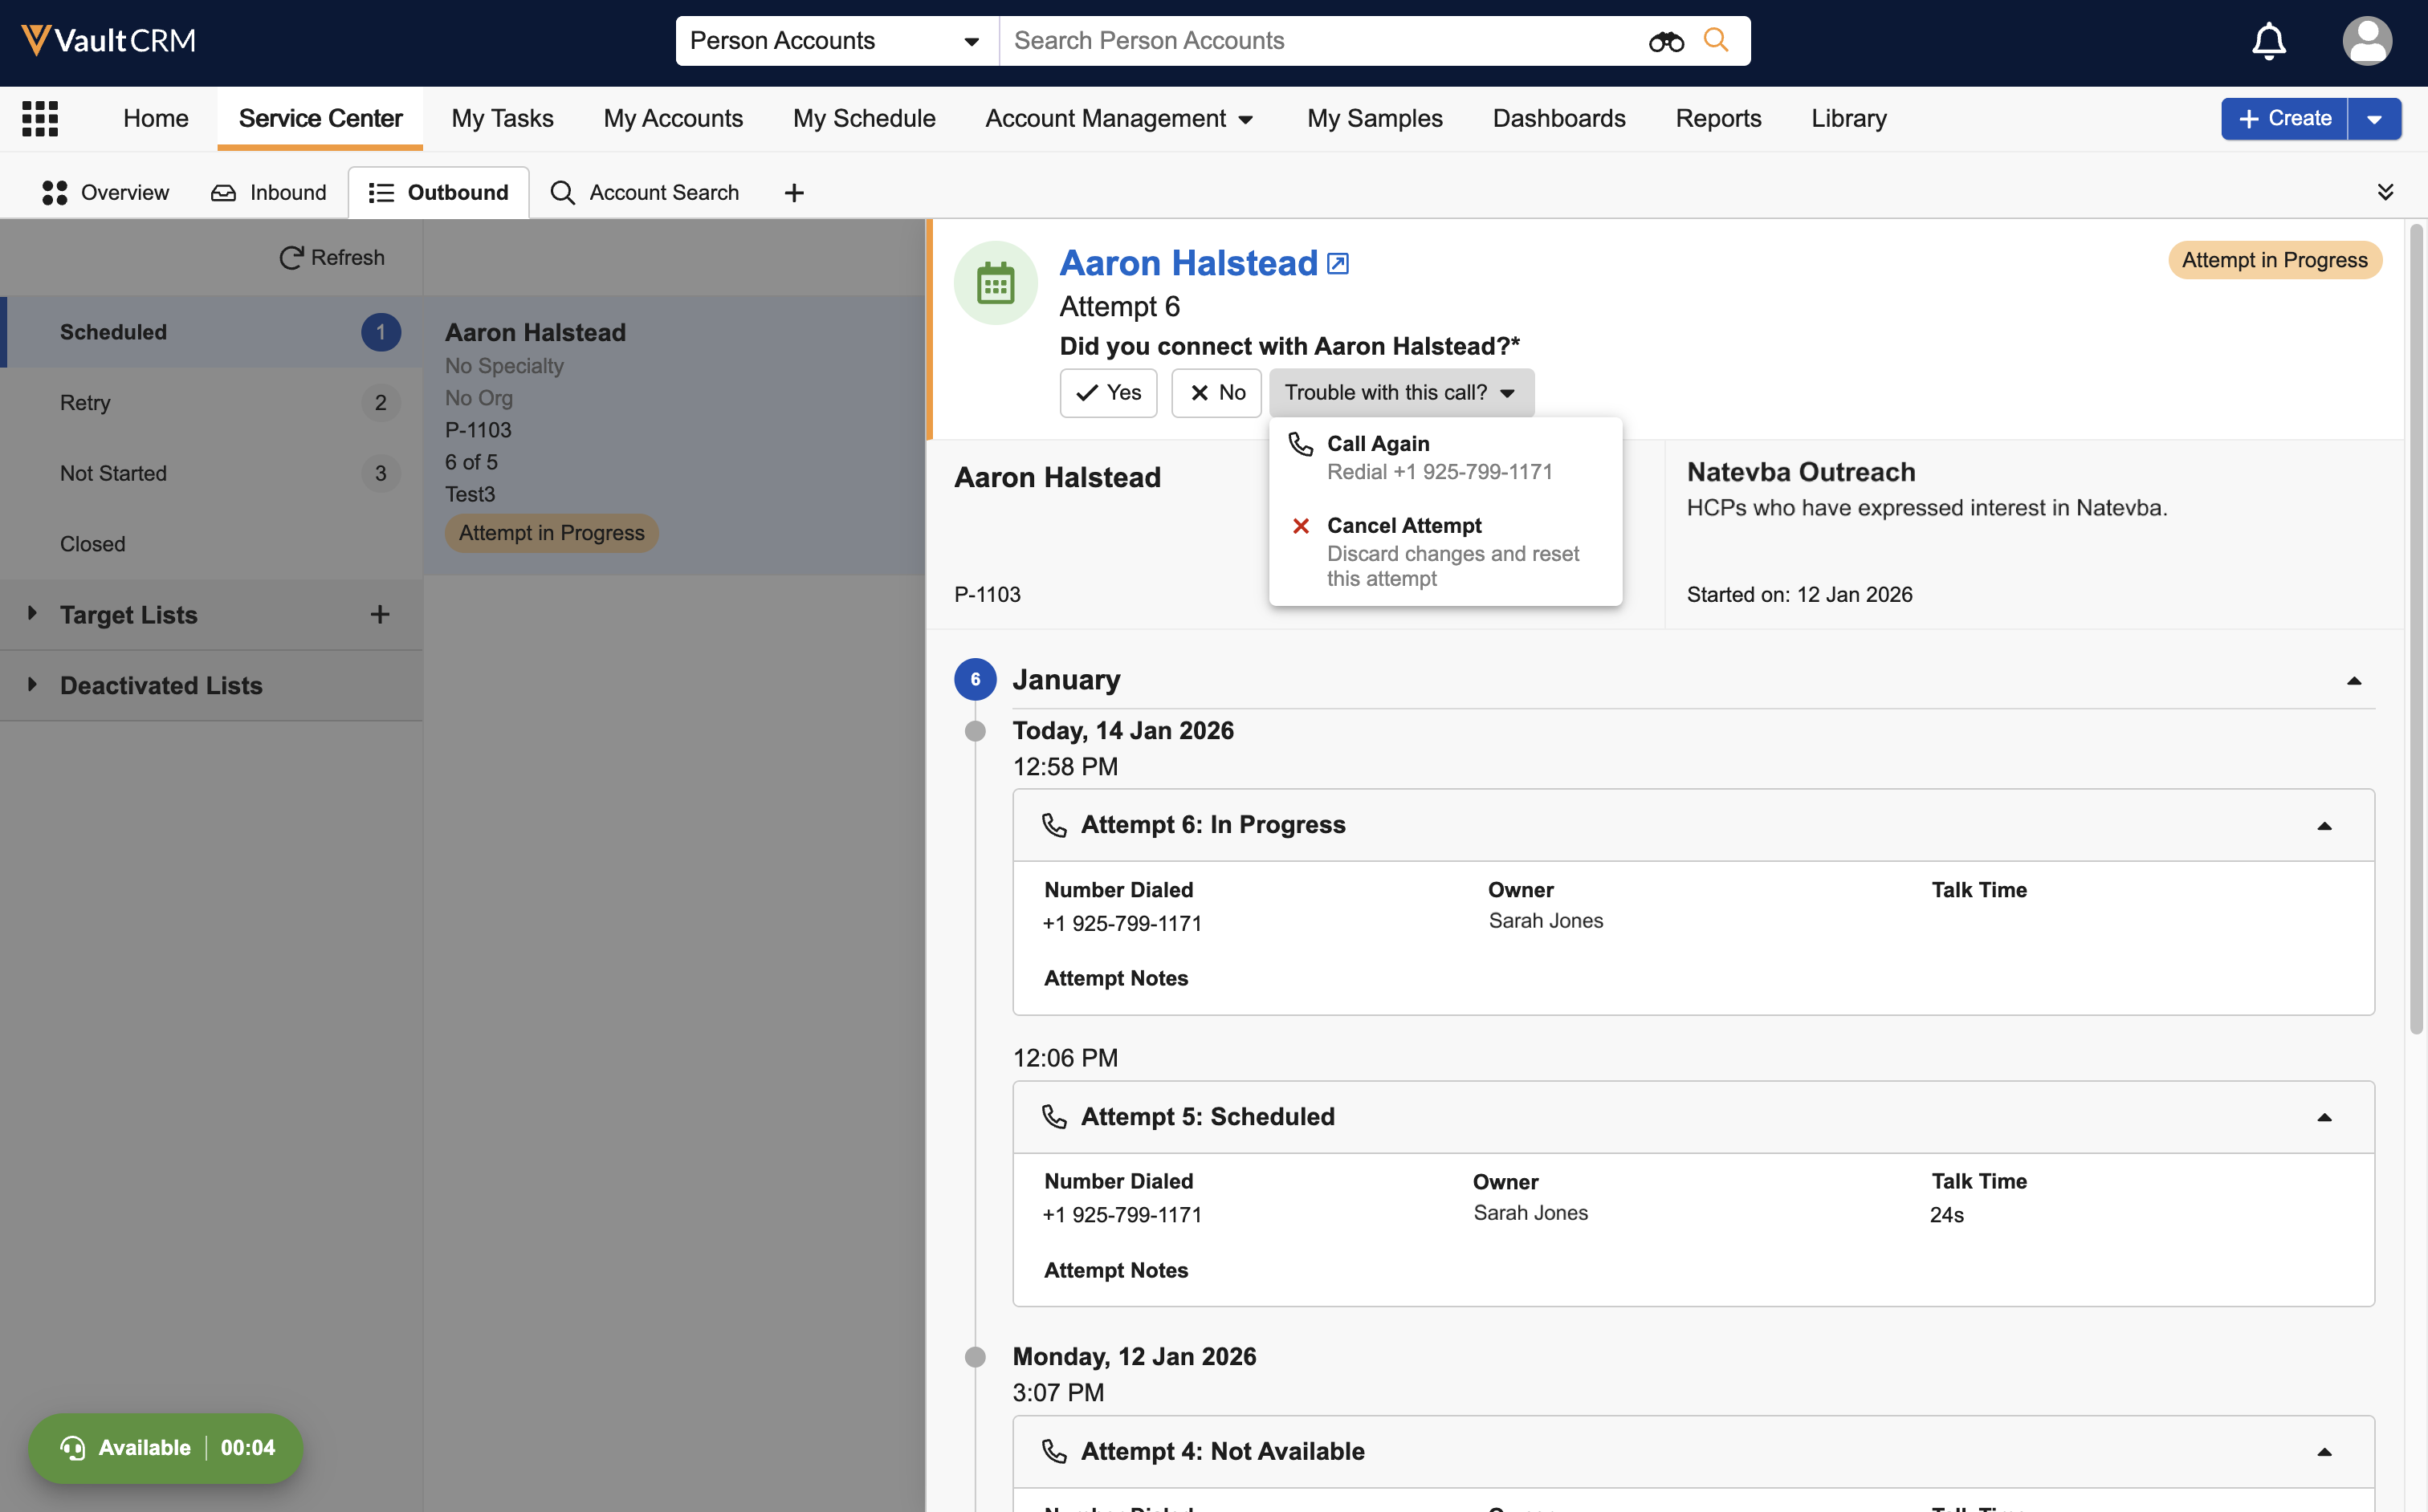2428x1512 pixels.
Task: Click the notification bell icon
Action: pyautogui.click(x=2268, y=41)
